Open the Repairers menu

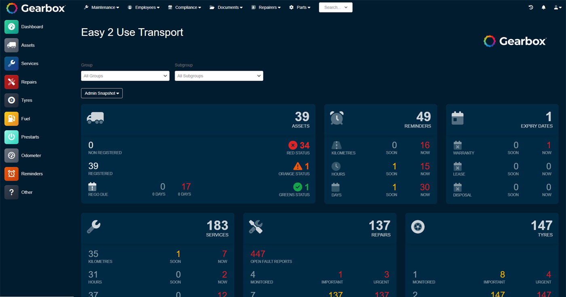(x=266, y=7)
